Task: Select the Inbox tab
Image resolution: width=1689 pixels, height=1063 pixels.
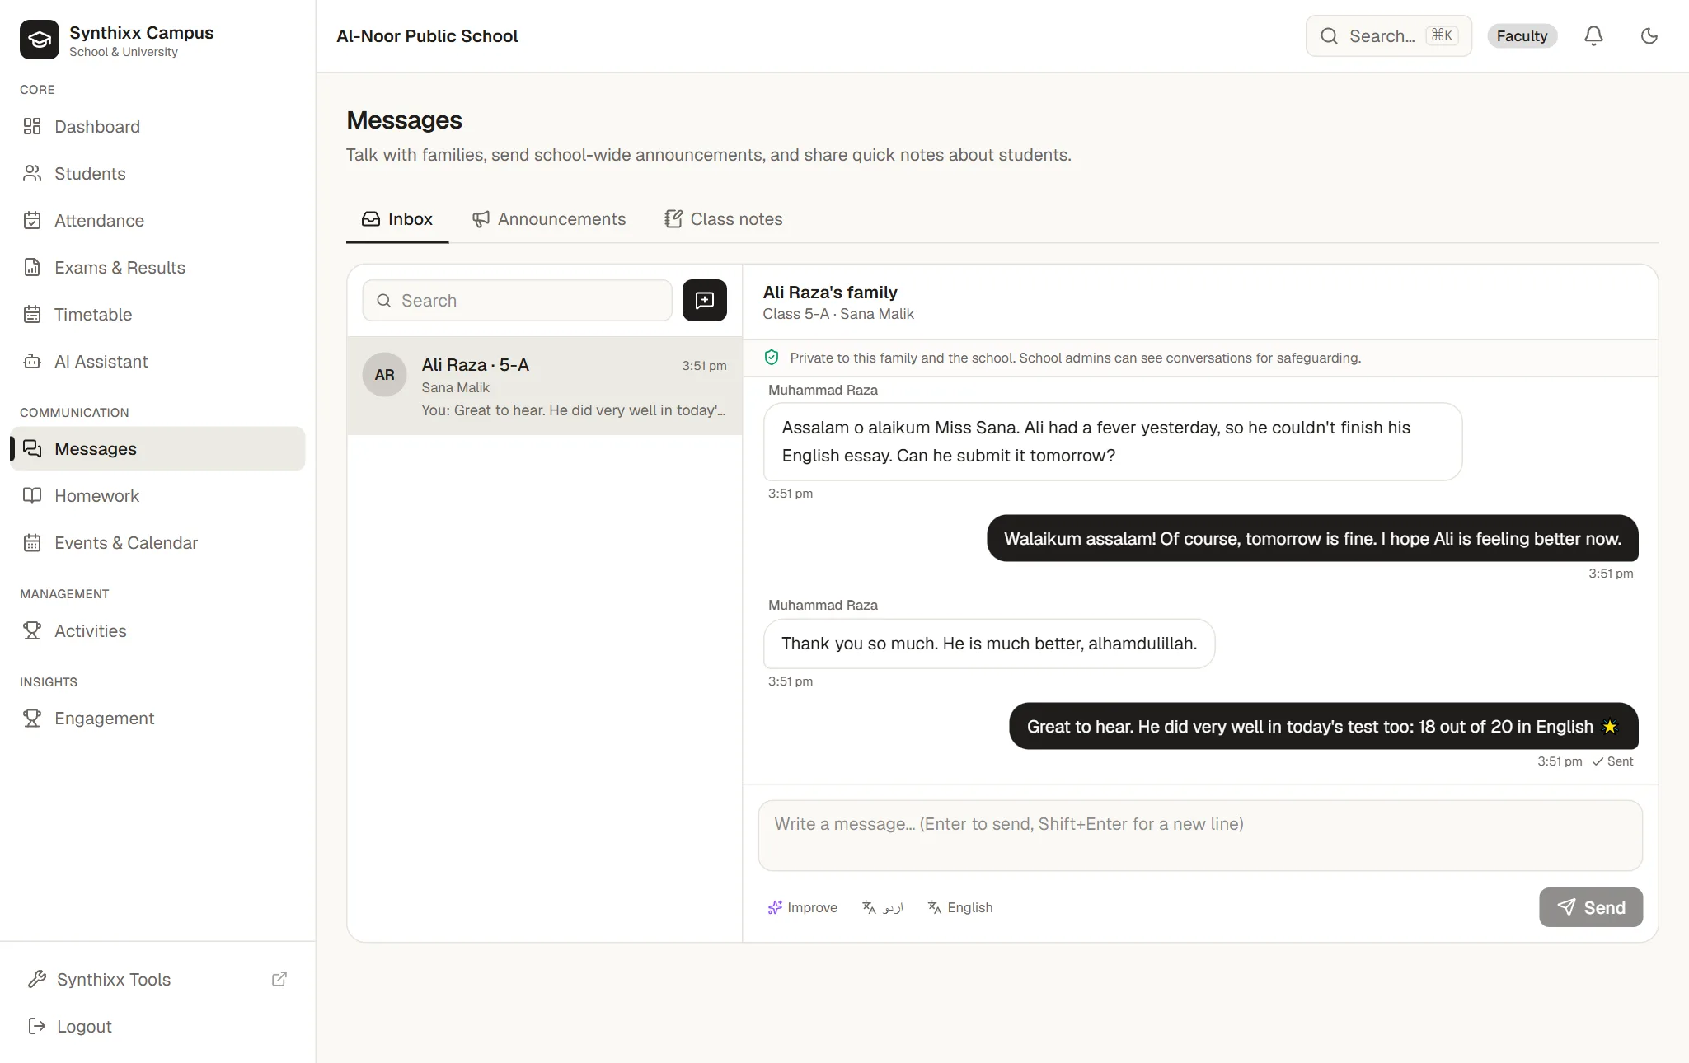Action: point(397,219)
